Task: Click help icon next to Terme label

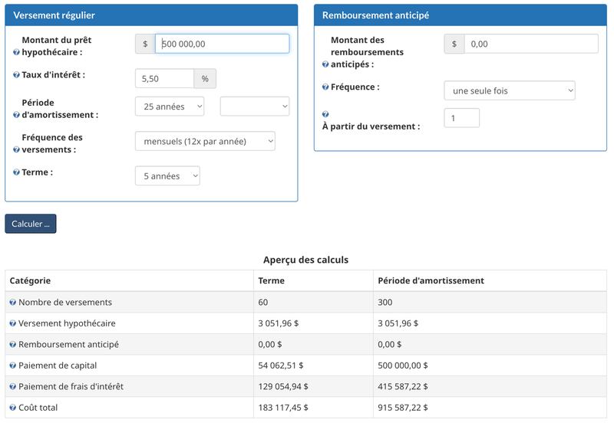Action: [x=17, y=172]
